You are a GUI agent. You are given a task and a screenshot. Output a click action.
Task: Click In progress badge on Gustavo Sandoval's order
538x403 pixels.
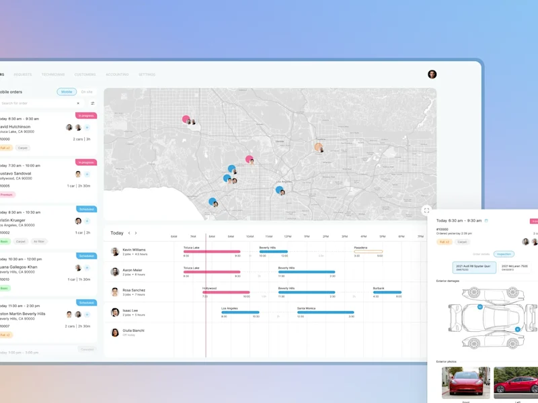coord(86,163)
